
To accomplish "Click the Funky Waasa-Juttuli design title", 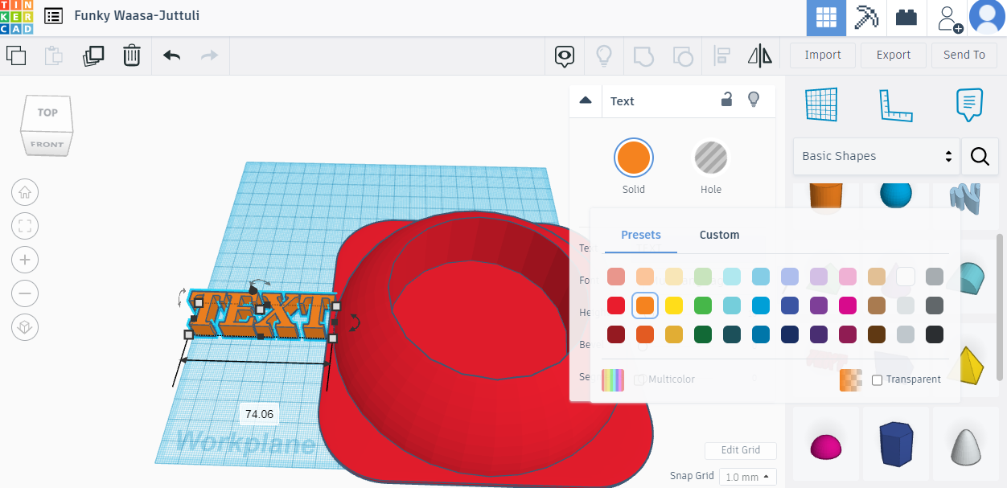I will [137, 16].
